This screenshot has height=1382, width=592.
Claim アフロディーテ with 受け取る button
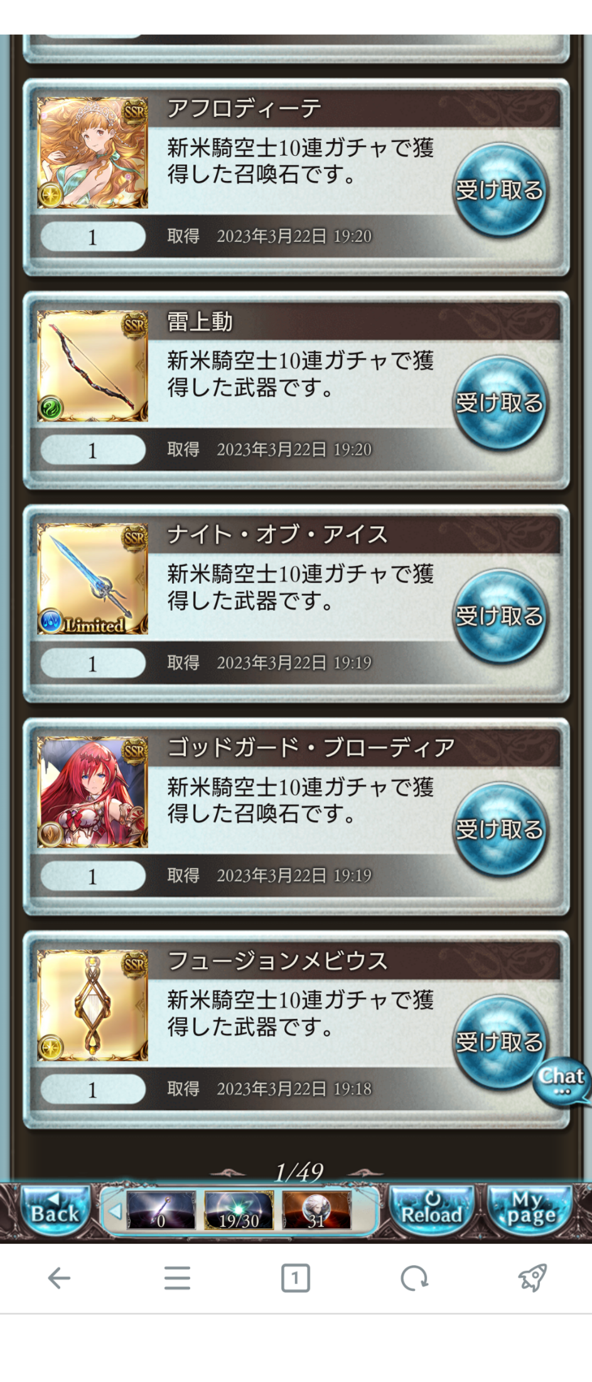(x=499, y=190)
